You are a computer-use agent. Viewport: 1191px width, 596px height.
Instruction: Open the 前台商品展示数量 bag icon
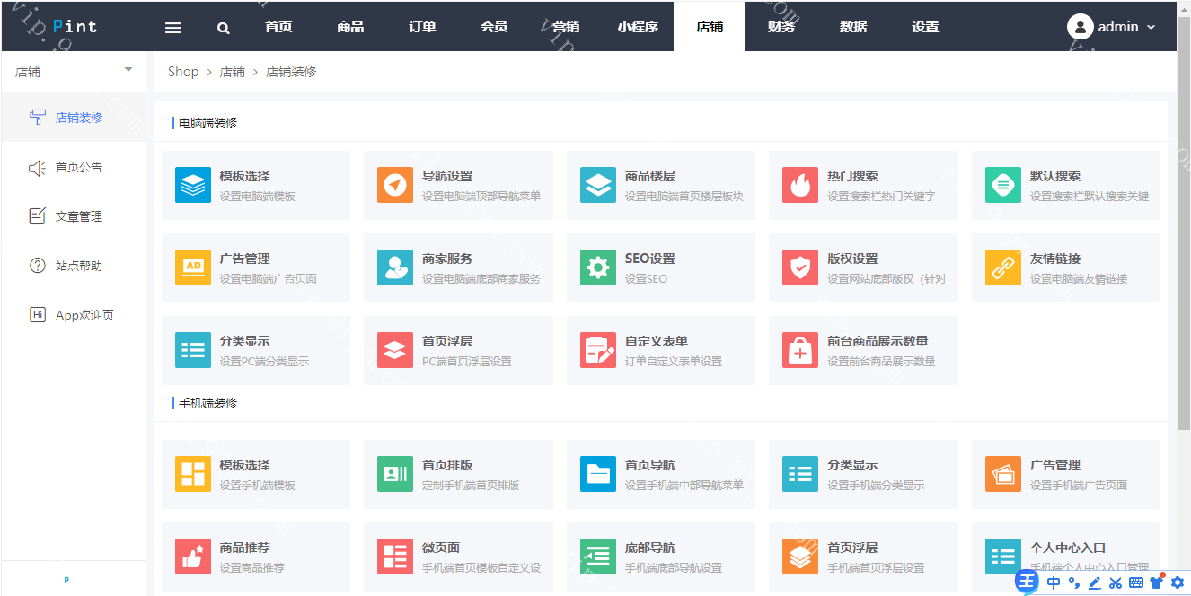pos(799,350)
